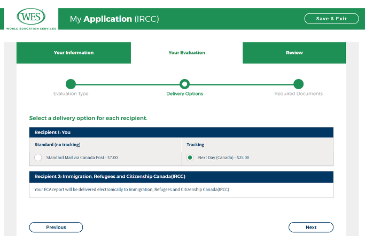Click the 'Required Documents' step label
The image size is (365, 236).
point(298,93)
